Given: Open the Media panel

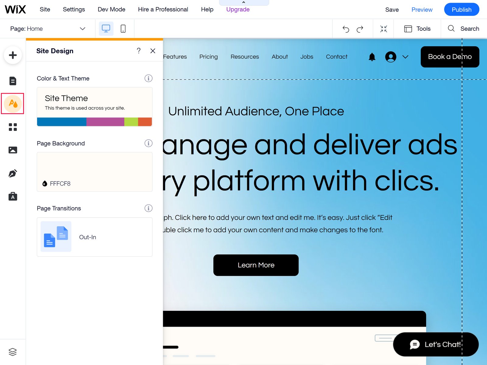Looking at the screenshot, I should [13, 150].
